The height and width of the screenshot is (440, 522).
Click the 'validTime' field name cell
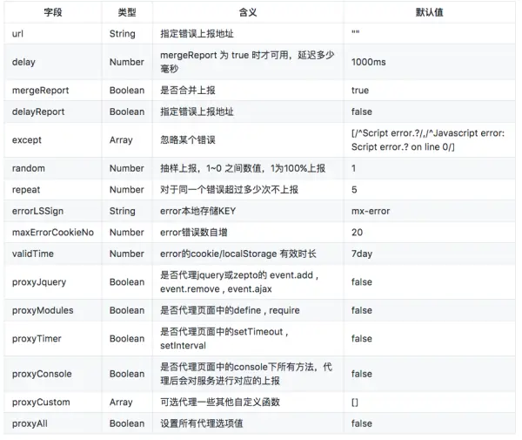point(33,254)
